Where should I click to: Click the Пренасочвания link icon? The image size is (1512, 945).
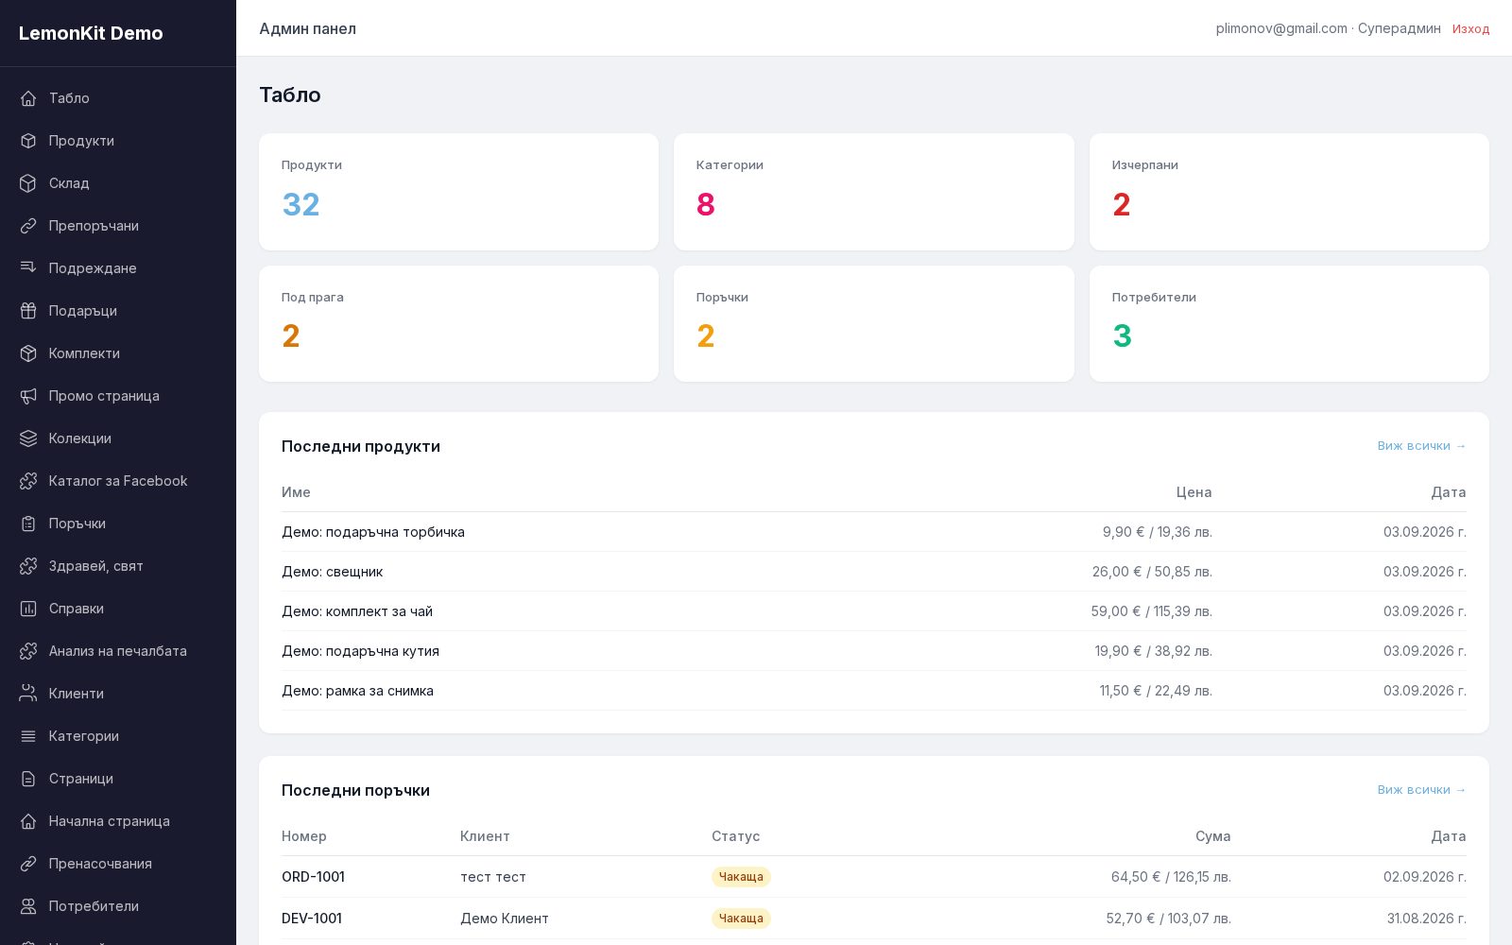(x=28, y=864)
